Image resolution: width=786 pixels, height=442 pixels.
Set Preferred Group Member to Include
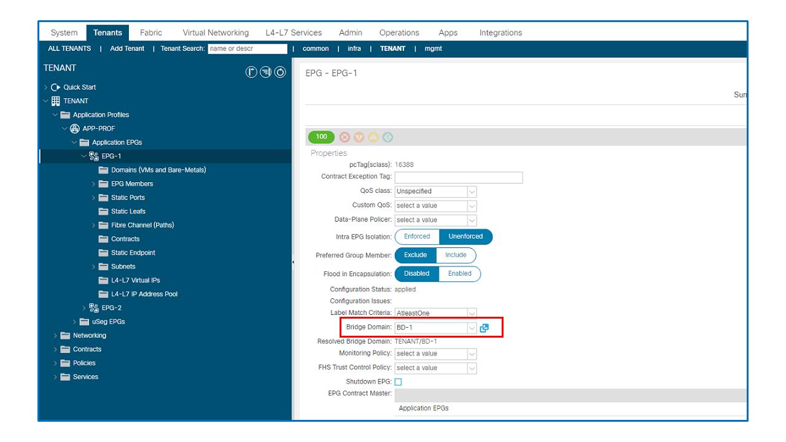[x=456, y=255]
